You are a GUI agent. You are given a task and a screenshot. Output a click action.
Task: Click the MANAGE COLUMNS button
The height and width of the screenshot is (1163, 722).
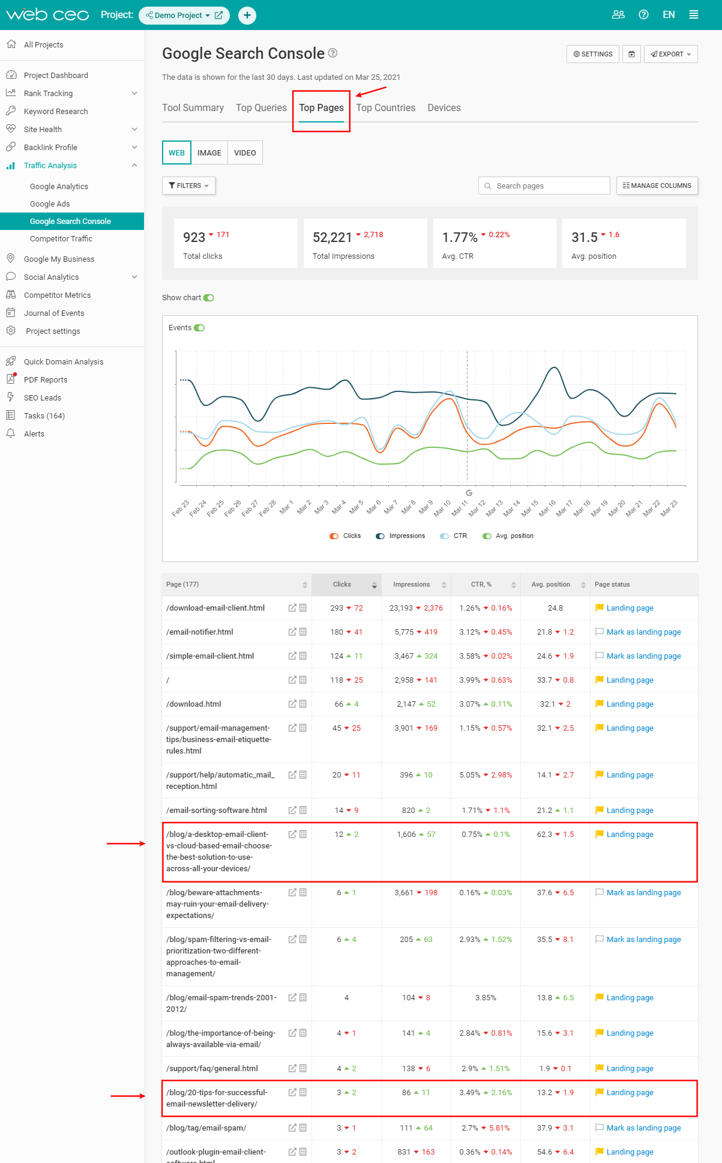click(657, 186)
